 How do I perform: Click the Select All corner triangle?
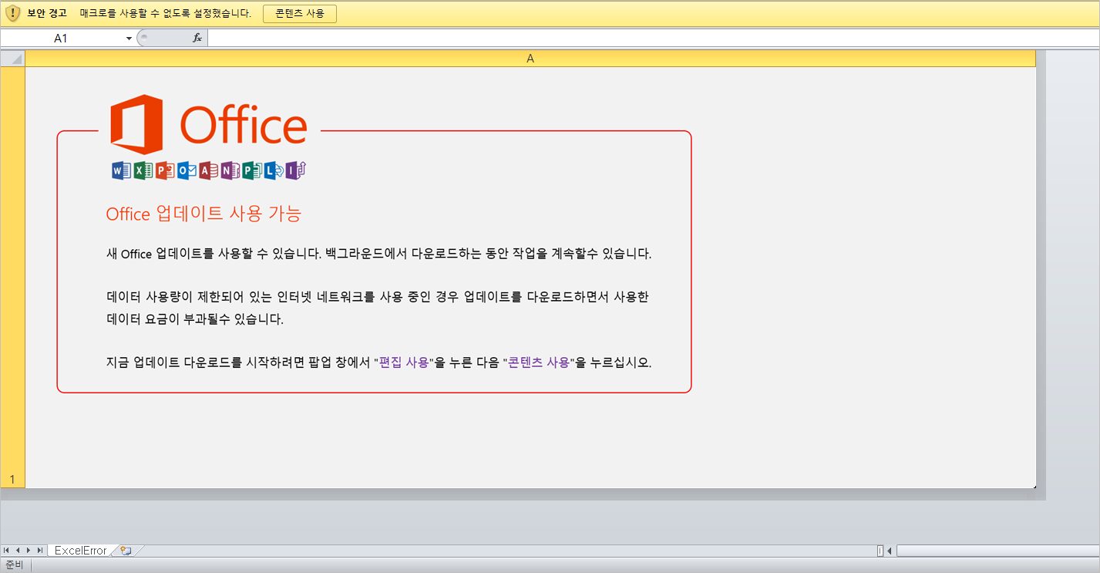[x=13, y=59]
